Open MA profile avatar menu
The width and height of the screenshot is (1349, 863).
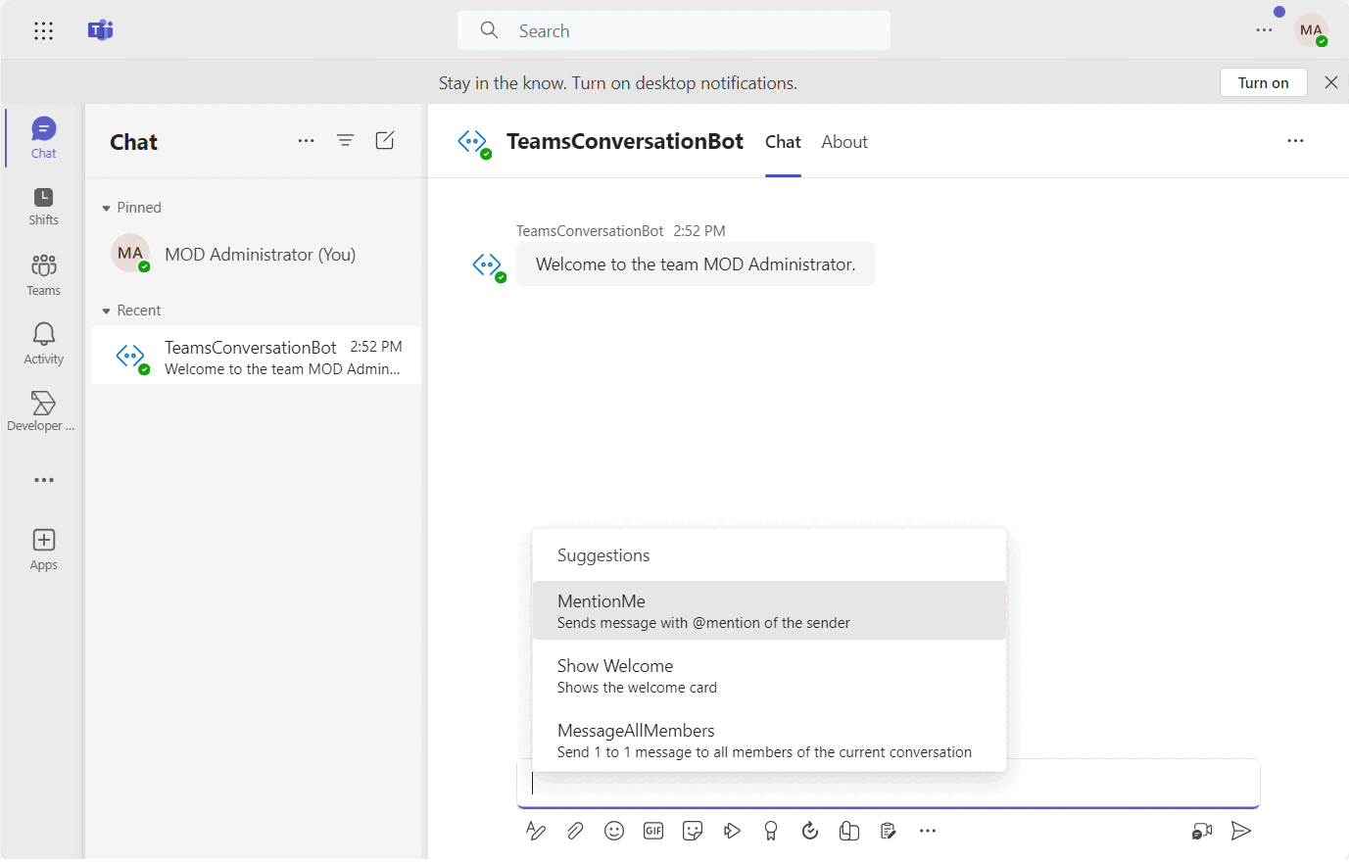(x=1311, y=30)
